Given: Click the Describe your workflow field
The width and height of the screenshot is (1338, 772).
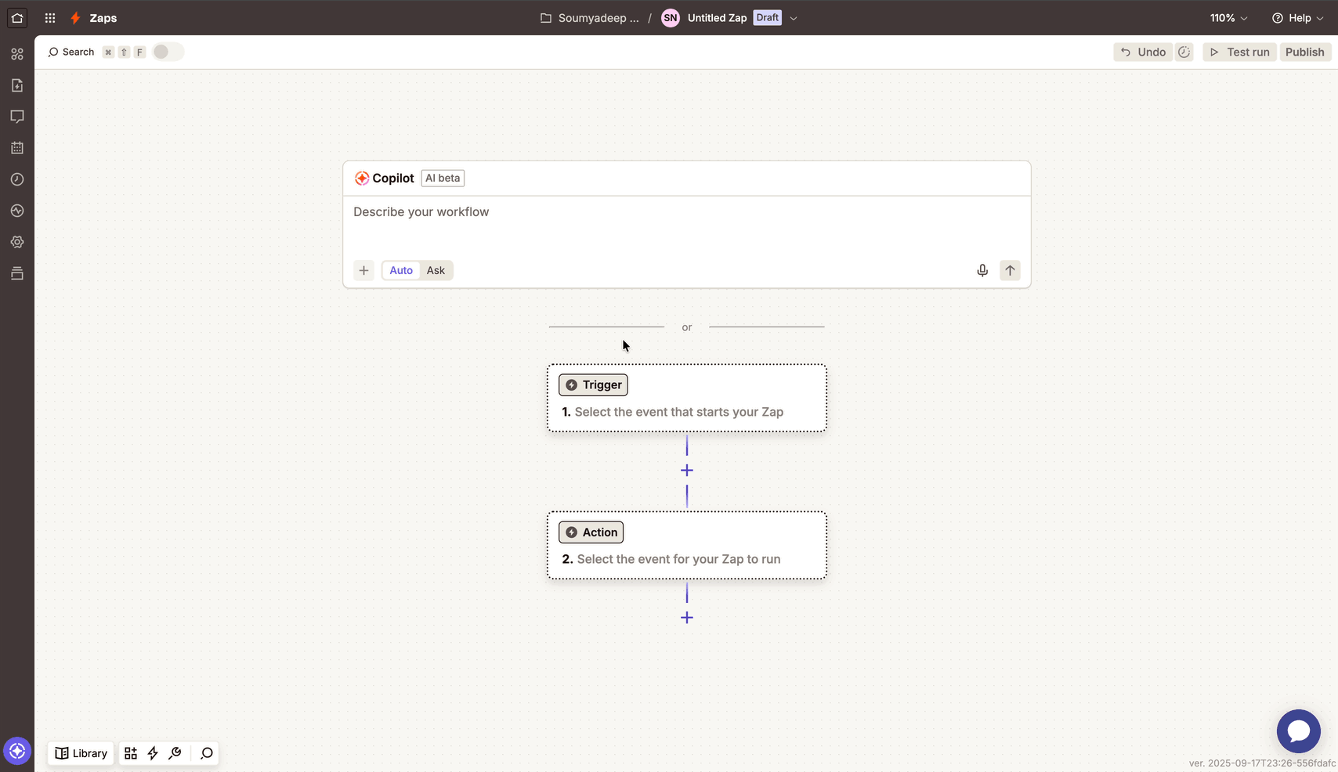Looking at the screenshot, I should tap(686, 225).
